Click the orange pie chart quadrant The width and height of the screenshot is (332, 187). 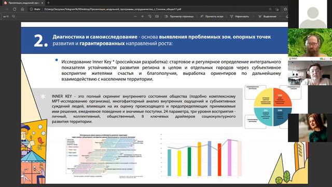coord(282,98)
